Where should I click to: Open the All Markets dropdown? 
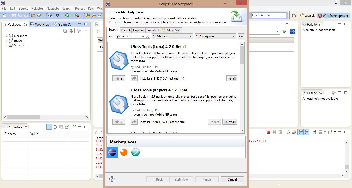coord(172,36)
